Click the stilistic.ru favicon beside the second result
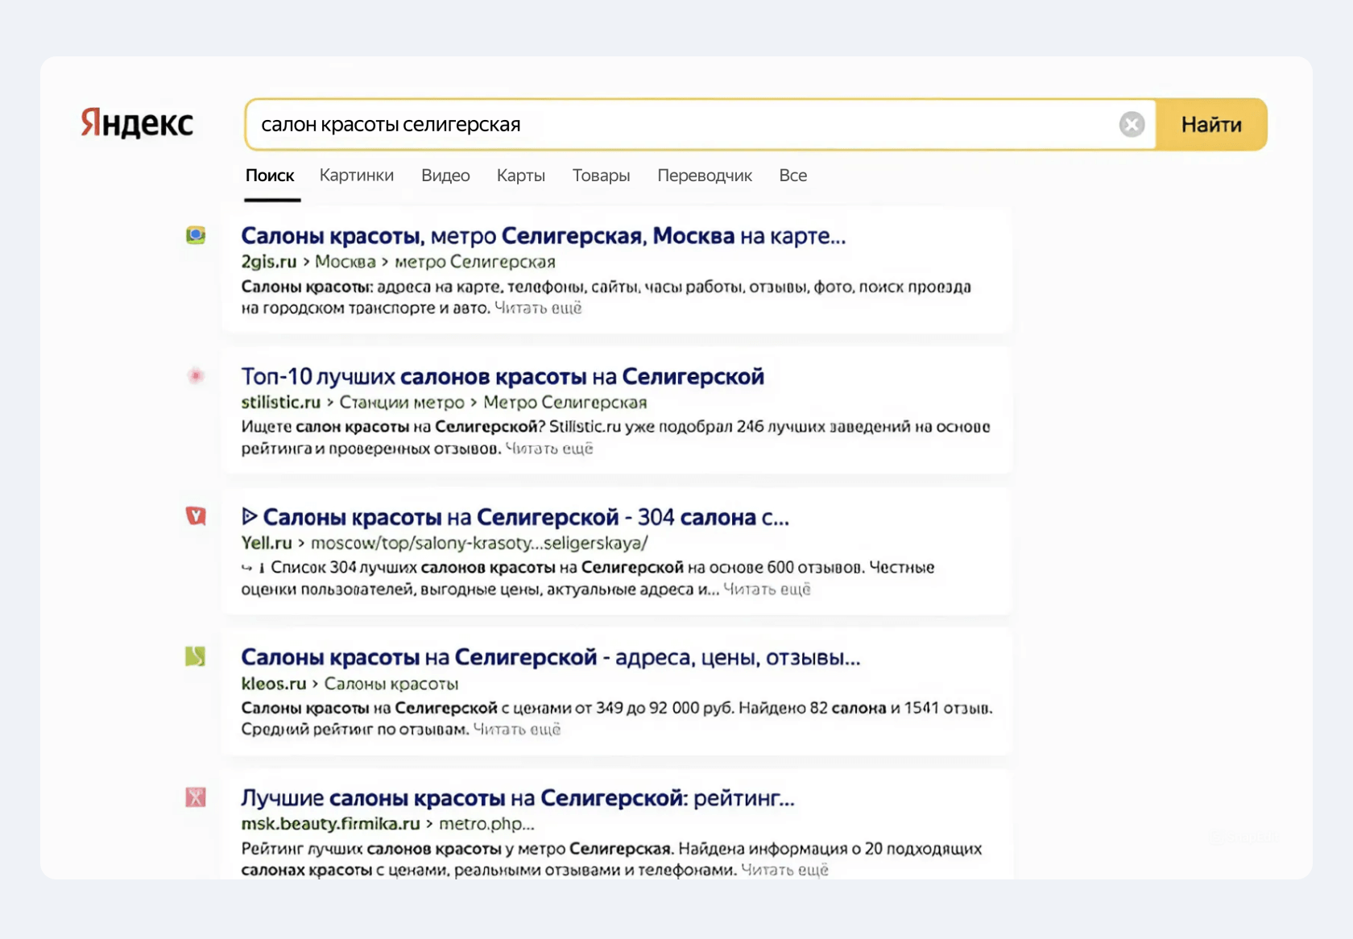This screenshot has height=939, width=1353. coord(196,375)
